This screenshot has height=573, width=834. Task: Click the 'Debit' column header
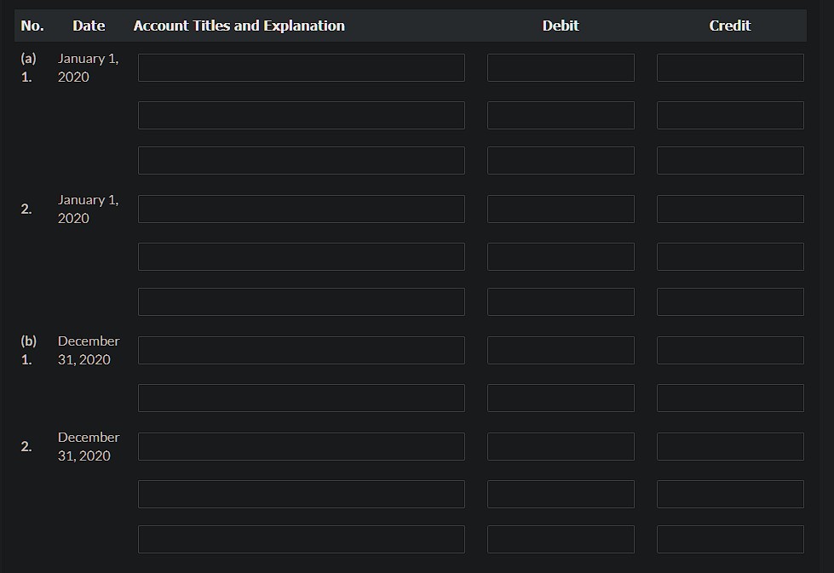[561, 26]
